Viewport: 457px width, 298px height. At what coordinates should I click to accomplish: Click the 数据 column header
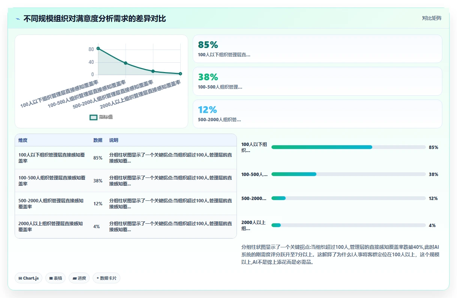pos(98,140)
